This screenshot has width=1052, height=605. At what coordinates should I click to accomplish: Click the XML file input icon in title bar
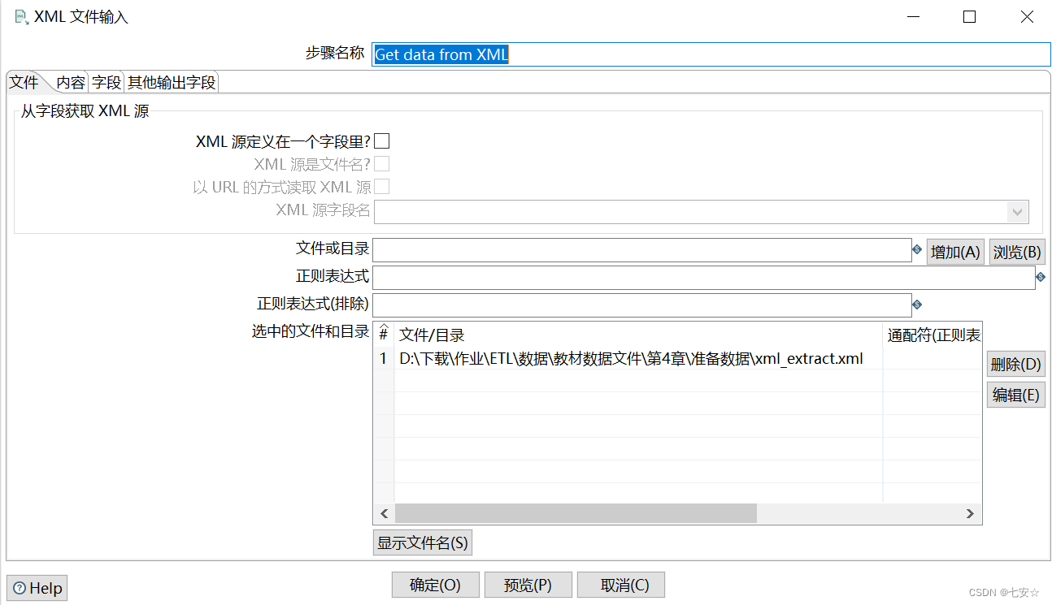[x=22, y=15]
